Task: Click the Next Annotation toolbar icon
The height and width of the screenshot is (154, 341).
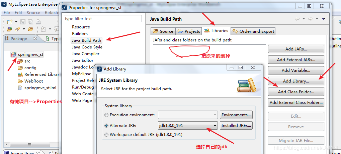Action: (43, 29)
